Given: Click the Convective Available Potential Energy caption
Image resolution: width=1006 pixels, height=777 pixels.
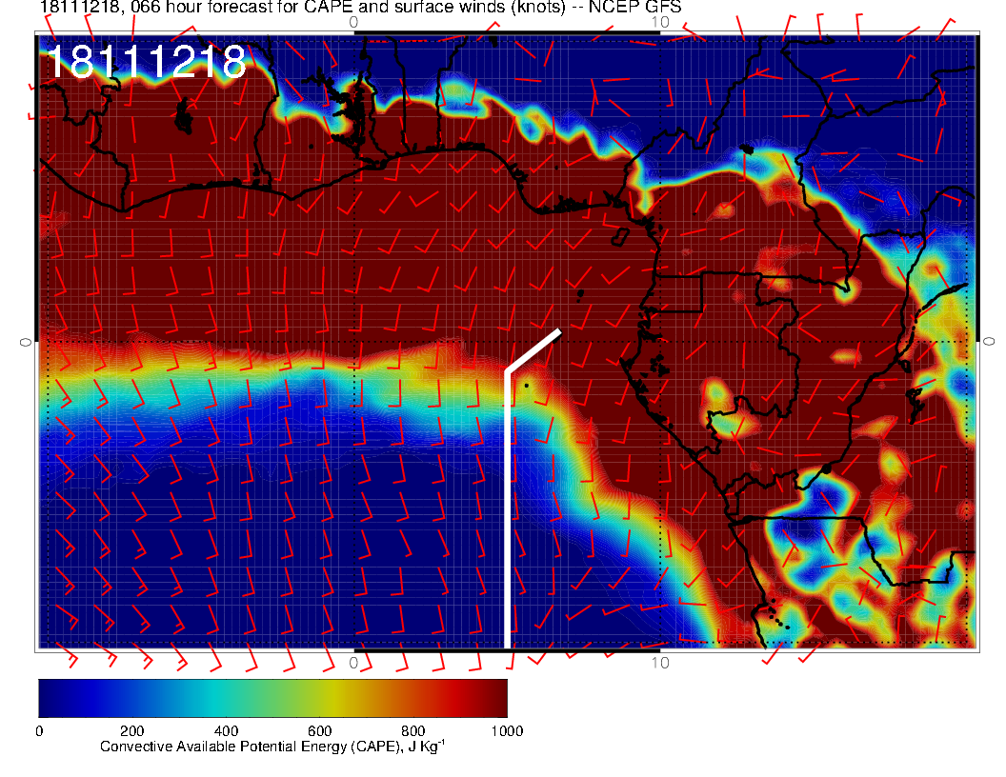Looking at the screenshot, I should click(x=272, y=747).
